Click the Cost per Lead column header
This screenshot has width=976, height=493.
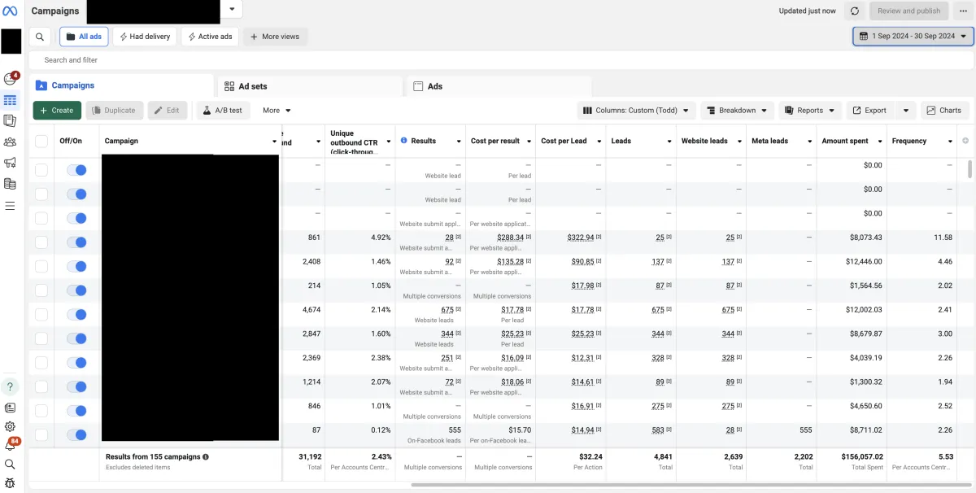[x=564, y=141]
